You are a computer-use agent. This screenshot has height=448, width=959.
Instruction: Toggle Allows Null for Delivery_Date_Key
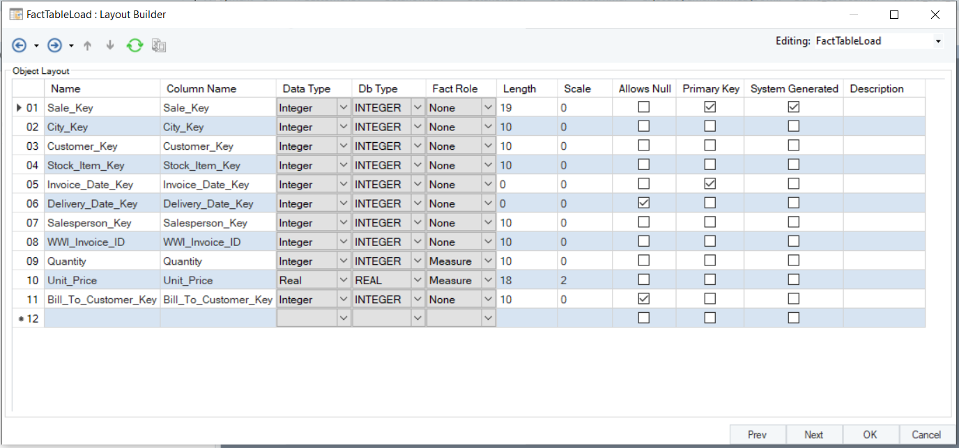pyautogui.click(x=644, y=203)
